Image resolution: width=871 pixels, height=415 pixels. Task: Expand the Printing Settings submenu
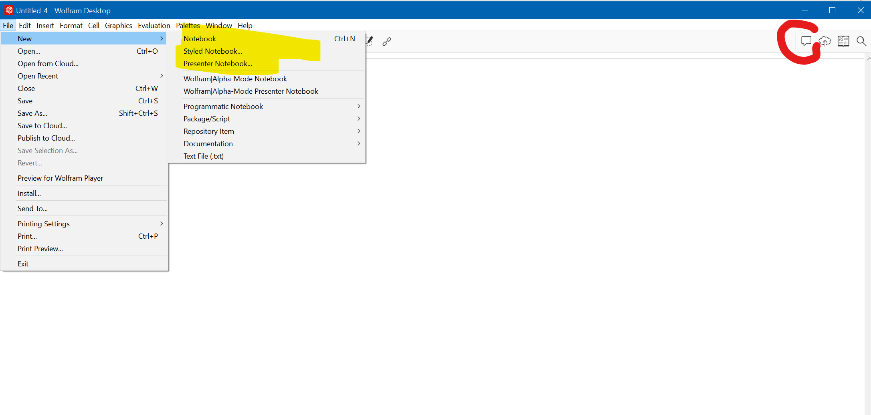162,224
